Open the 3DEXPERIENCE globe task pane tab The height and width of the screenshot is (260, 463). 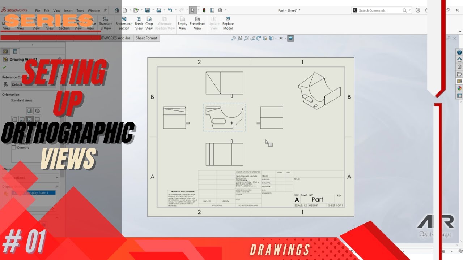[x=459, y=53]
